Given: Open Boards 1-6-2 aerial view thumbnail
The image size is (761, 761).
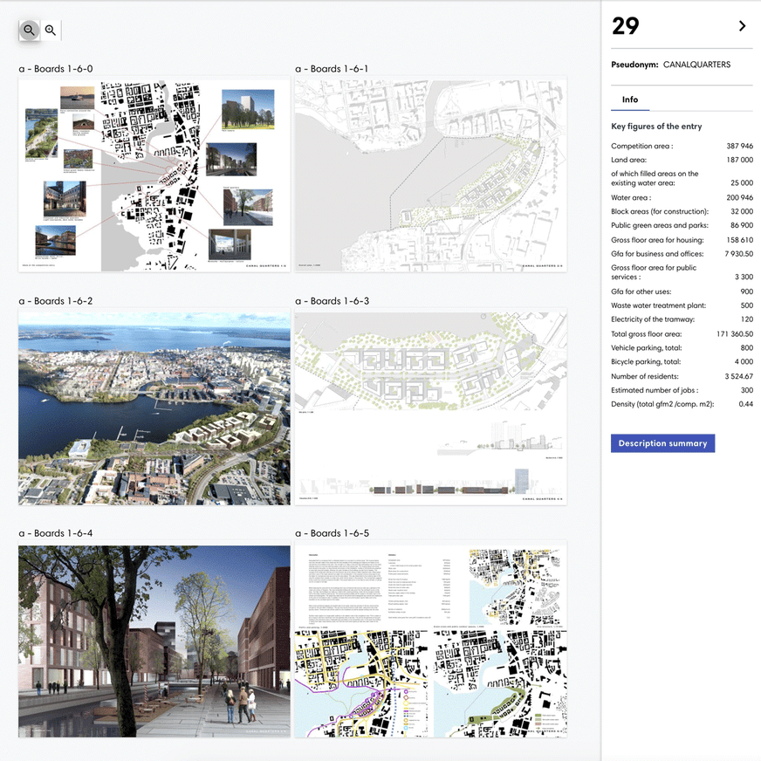Looking at the screenshot, I should (x=154, y=408).
